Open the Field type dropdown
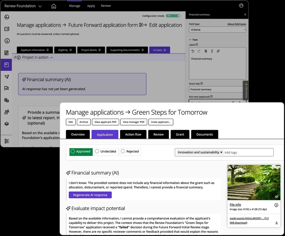The image size is (285, 236). point(217,30)
